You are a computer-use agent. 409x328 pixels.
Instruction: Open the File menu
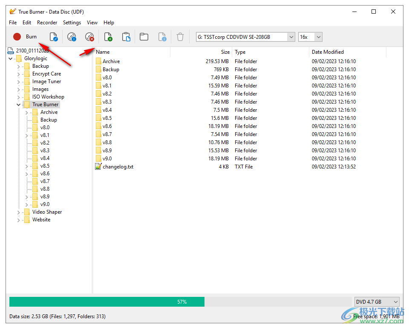point(13,23)
